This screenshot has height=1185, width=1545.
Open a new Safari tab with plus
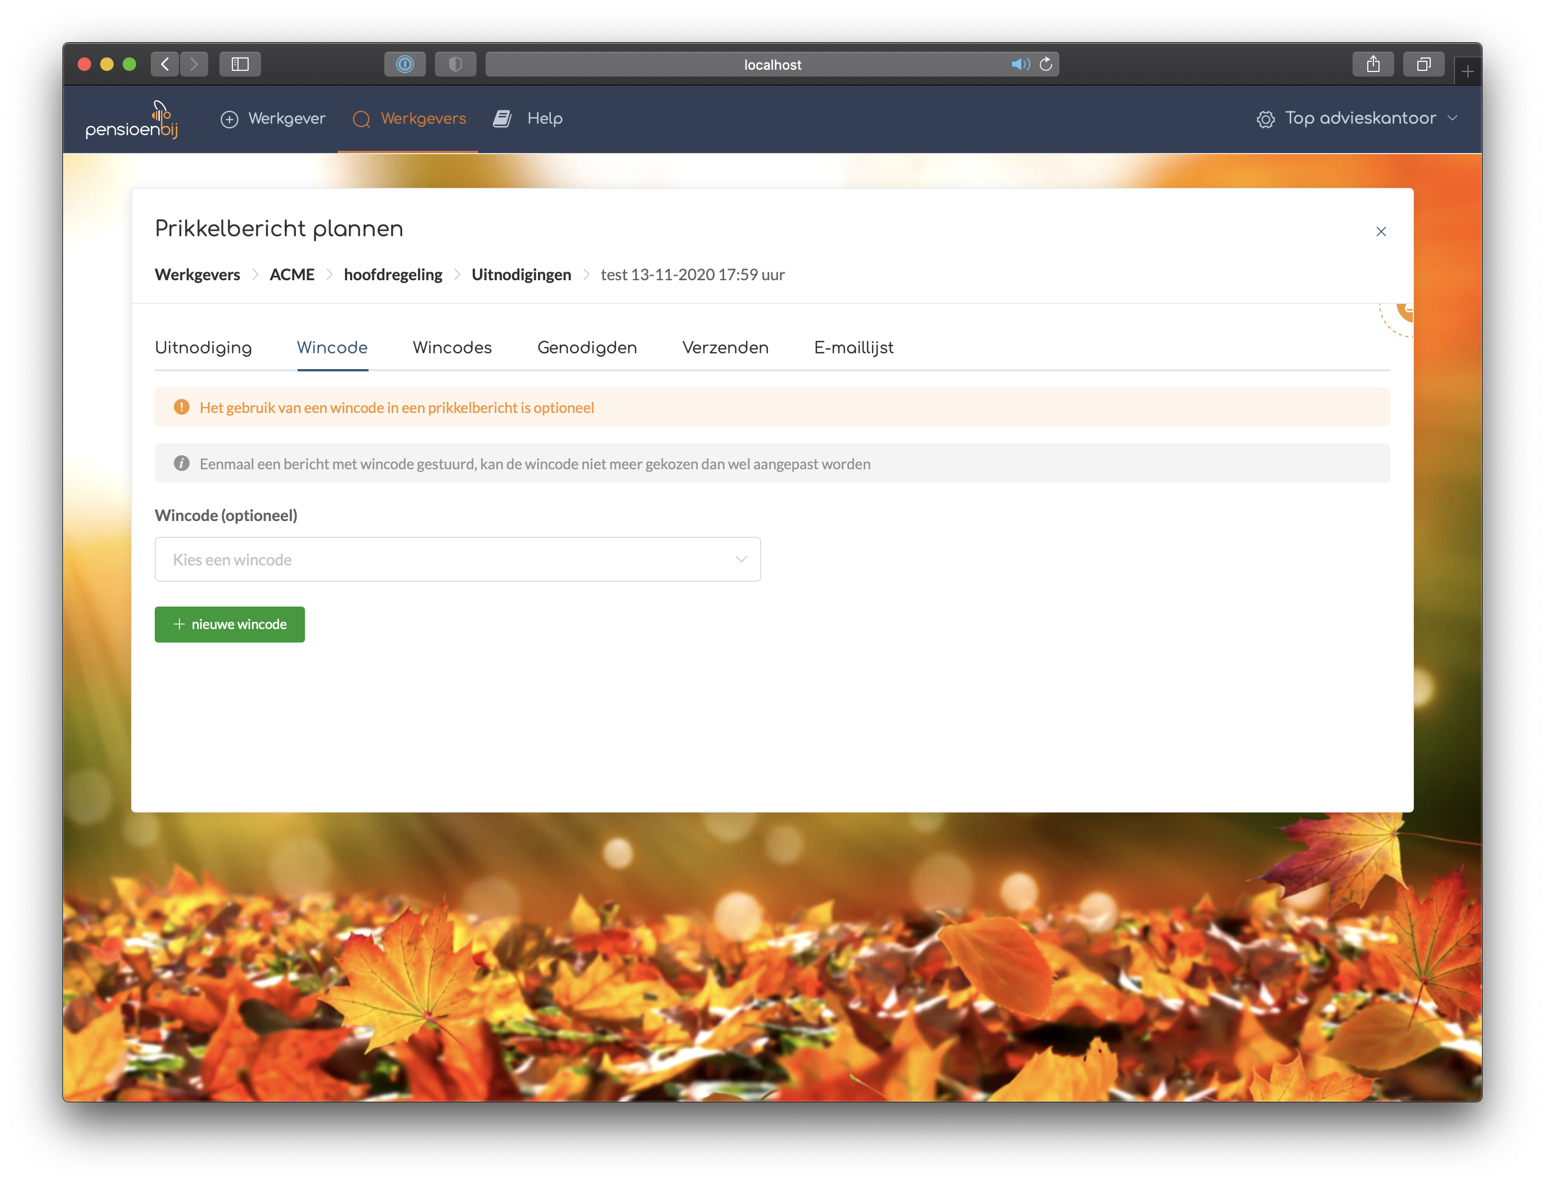click(x=1467, y=71)
